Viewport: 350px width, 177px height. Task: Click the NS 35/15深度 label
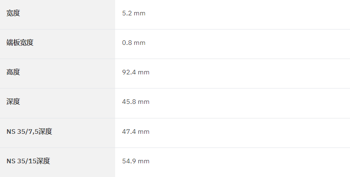pyautogui.click(x=28, y=161)
